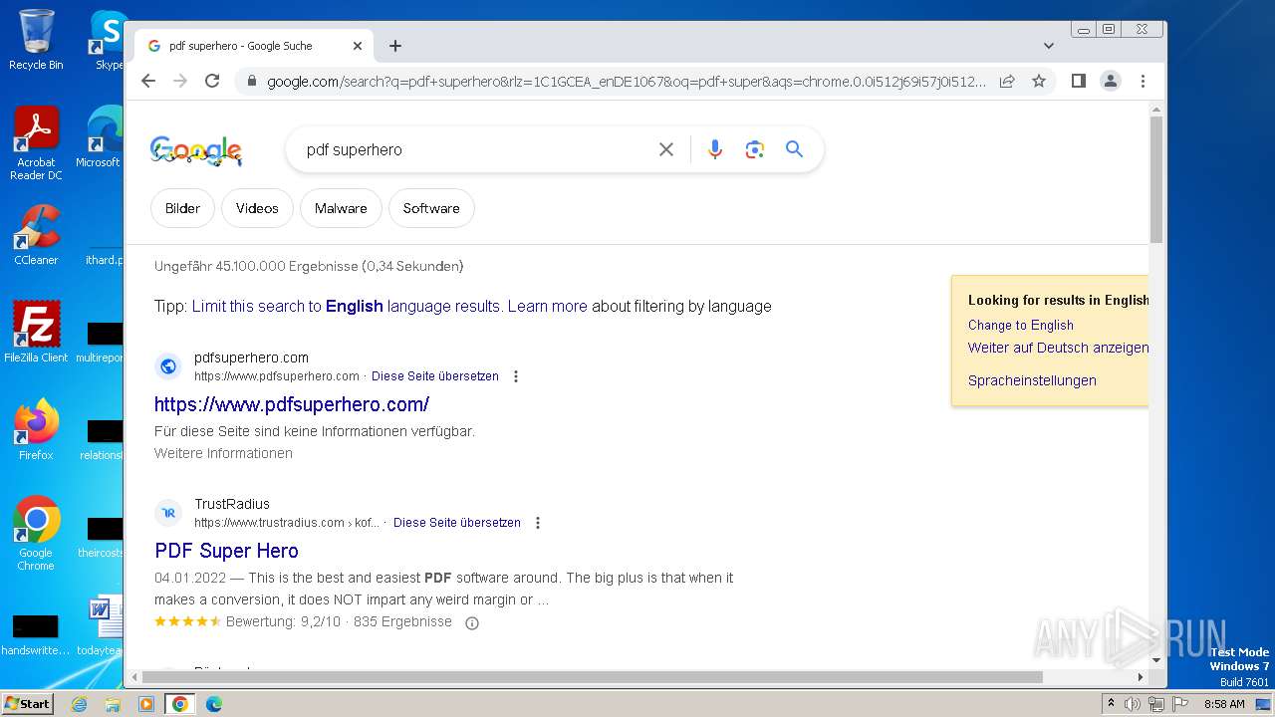
Task: Open Acrobat Reader DC desktop shortcut
Action: coord(36,143)
